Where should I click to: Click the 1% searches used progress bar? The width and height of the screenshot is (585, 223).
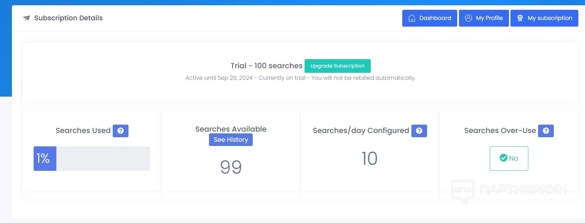point(92,159)
